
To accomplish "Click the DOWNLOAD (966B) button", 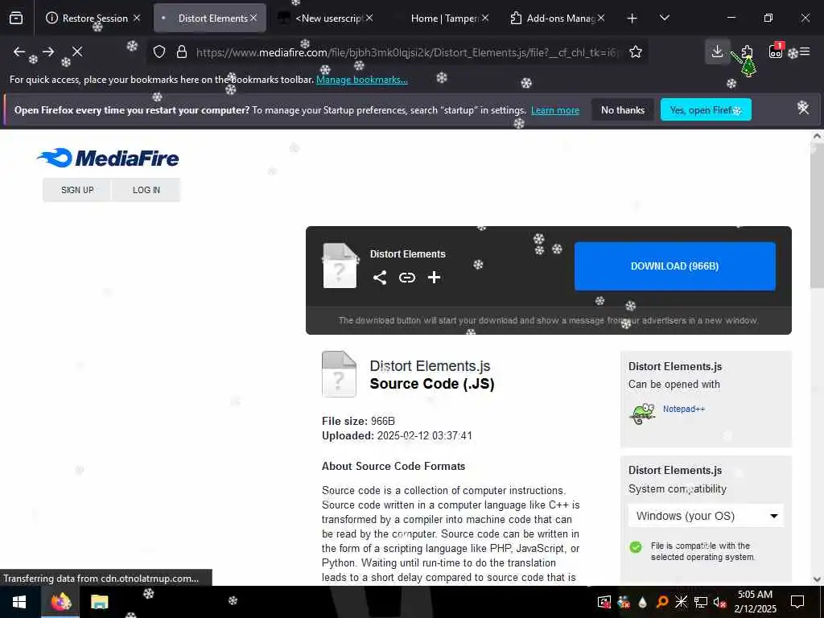I will pyautogui.click(x=675, y=266).
